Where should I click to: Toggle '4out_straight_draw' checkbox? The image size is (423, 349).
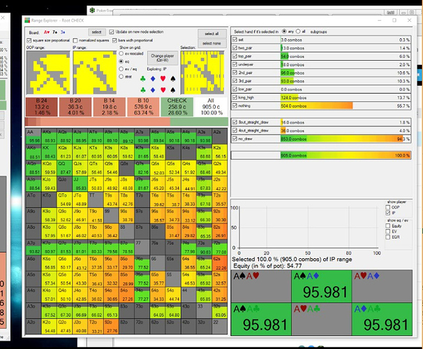pos(235,131)
